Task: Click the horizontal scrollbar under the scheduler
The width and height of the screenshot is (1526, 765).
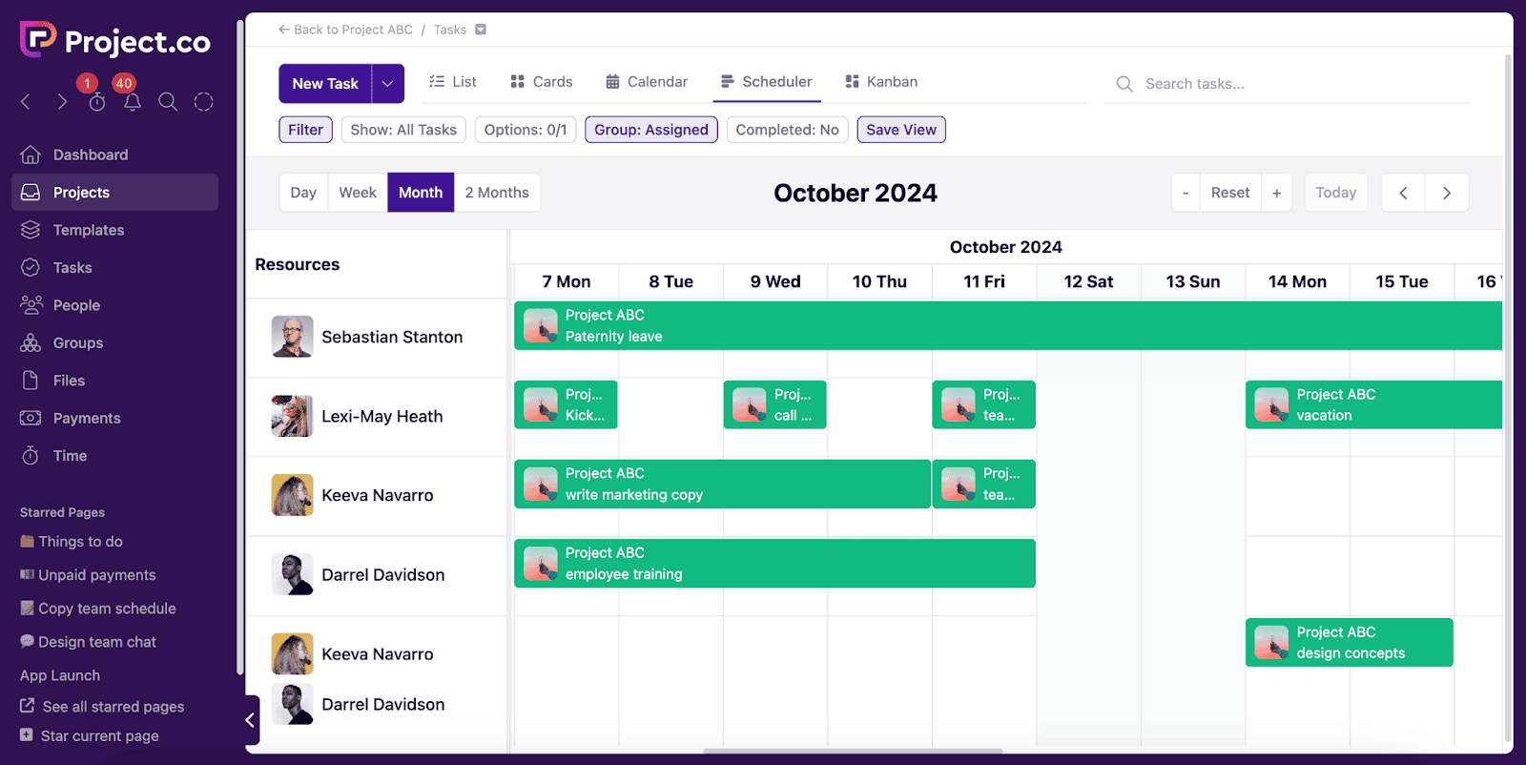Action: 853,752
